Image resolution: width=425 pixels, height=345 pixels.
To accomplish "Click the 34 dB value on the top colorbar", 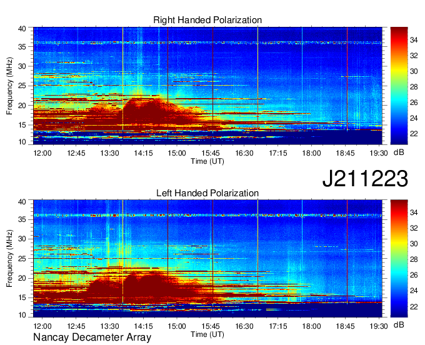I will click(x=414, y=40).
